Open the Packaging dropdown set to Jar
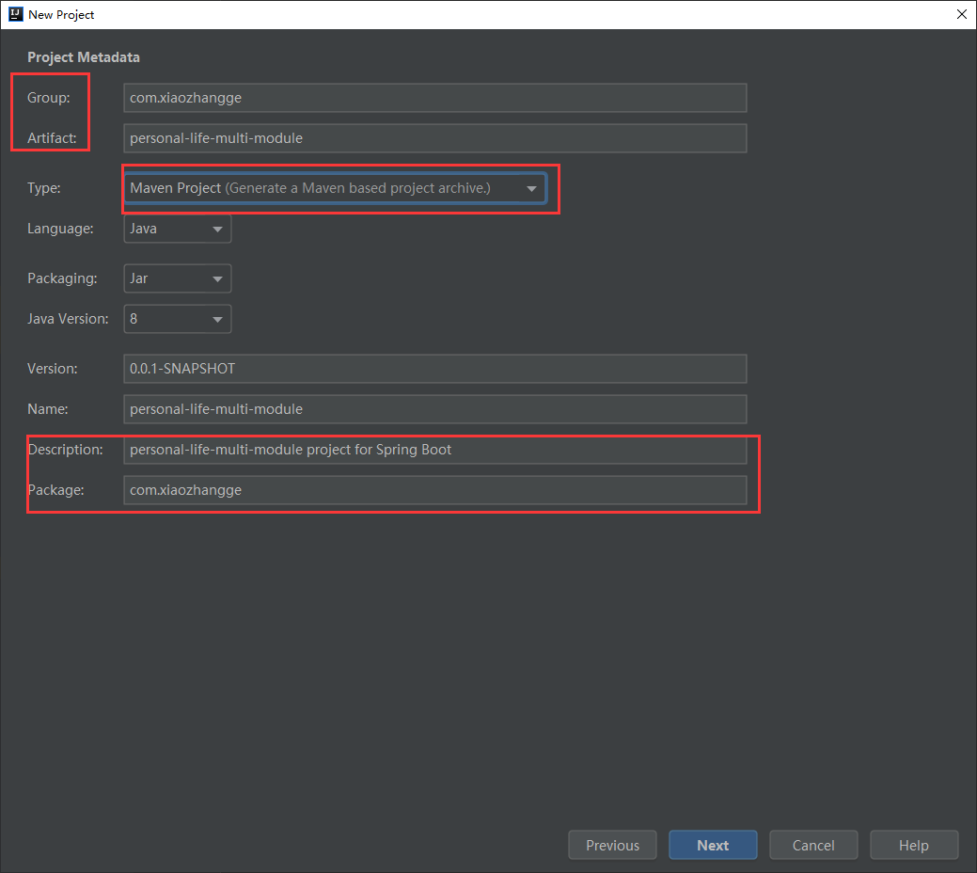The image size is (977, 873). pos(177,278)
